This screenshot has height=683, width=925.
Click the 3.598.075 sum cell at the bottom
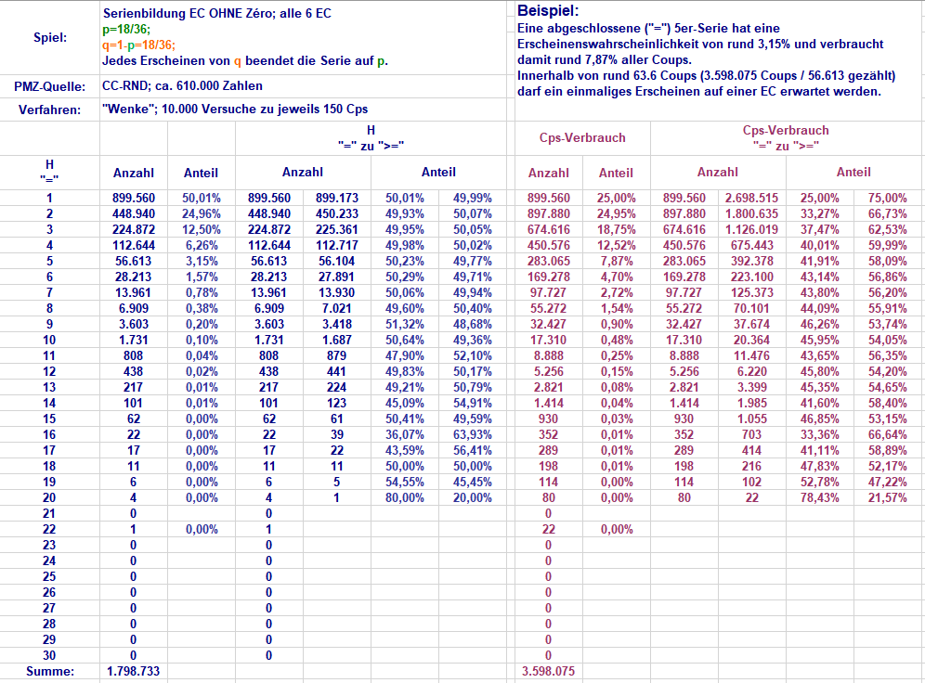tap(548, 671)
